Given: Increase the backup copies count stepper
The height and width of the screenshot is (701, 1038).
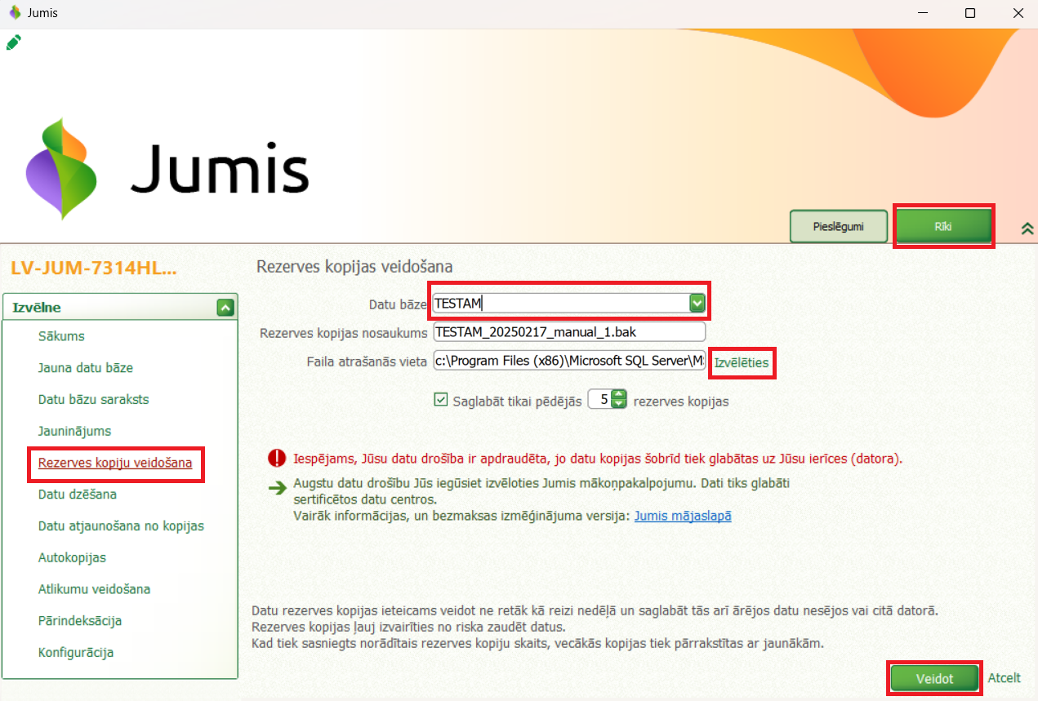Looking at the screenshot, I should click(x=619, y=395).
